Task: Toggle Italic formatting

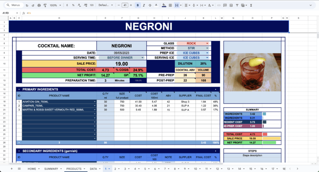Action: coord(144,5)
